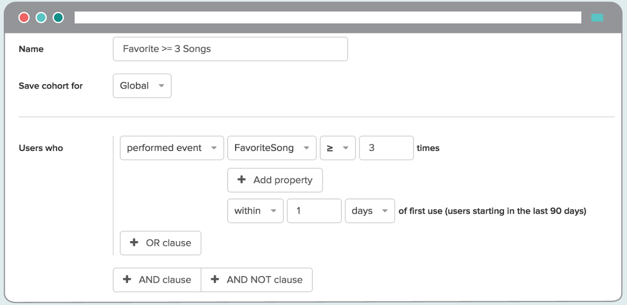Change the ≥ comparison operator dropdown
The image size is (627, 305).
(337, 148)
